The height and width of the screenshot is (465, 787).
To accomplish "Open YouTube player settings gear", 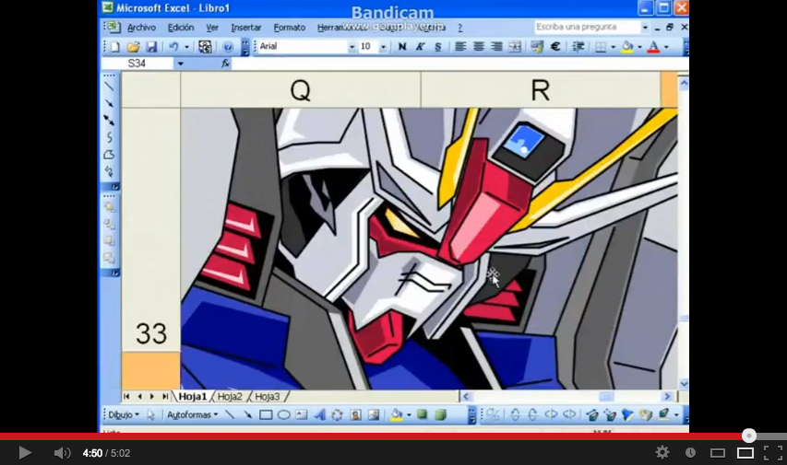I will (x=662, y=452).
